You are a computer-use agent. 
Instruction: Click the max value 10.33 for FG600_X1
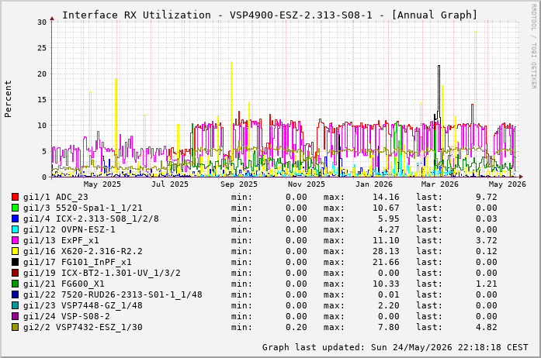[386, 284]
